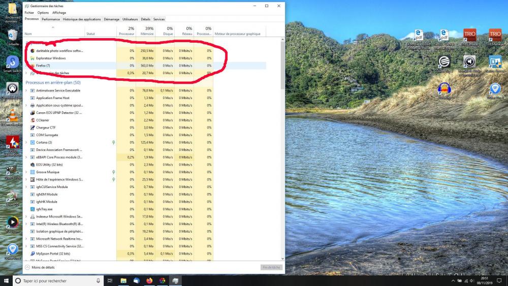Expand the eEBAPI Core Process module row
The image size is (508, 286).
click(26, 157)
